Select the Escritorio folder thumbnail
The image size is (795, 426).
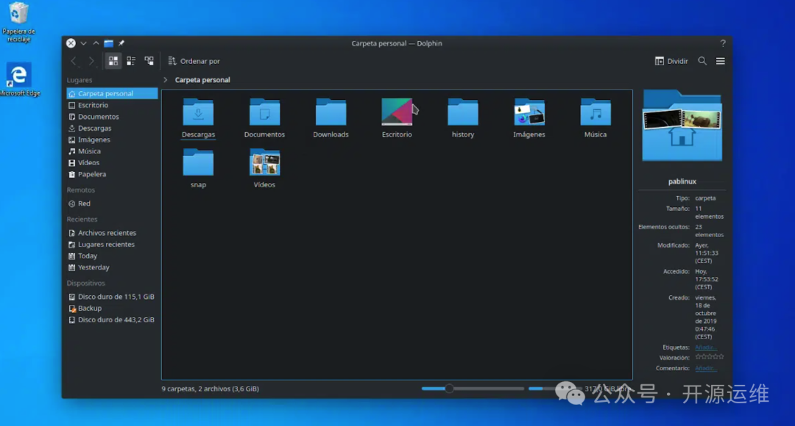point(397,112)
